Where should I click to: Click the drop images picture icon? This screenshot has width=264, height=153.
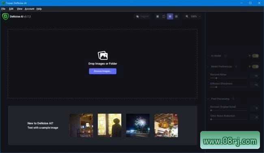coord(103,55)
